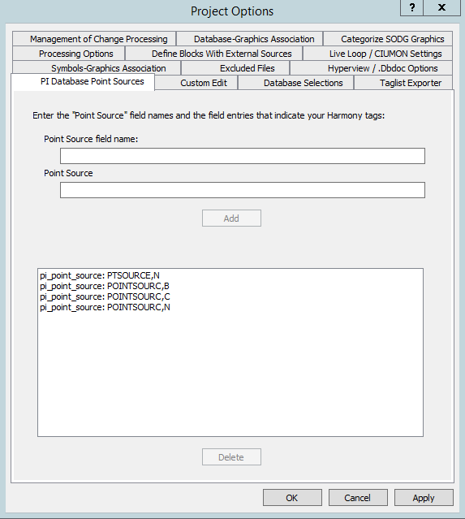
Task: Focus the Point Source field name input
Action: (243, 156)
